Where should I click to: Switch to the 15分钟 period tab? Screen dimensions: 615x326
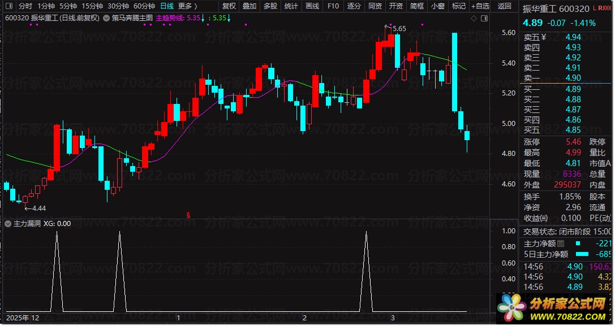tap(92, 6)
